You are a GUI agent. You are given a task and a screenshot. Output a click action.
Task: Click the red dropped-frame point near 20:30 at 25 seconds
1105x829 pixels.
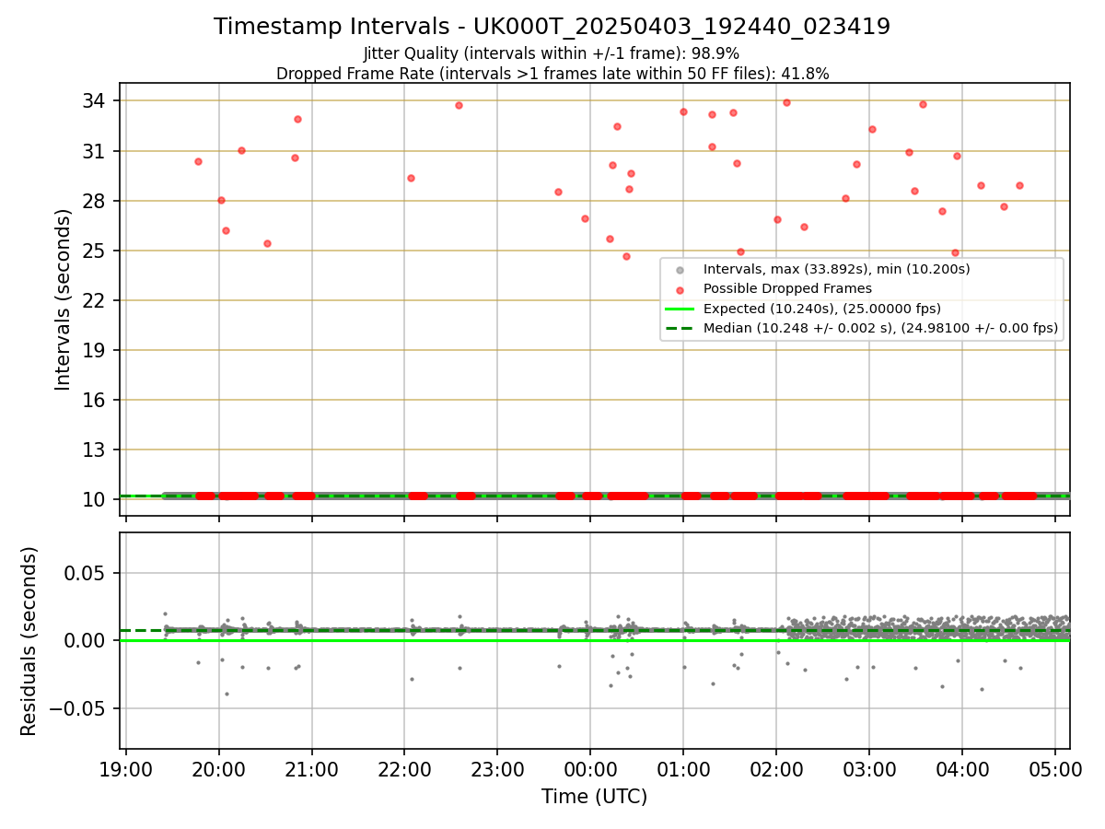[x=267, y=243]
